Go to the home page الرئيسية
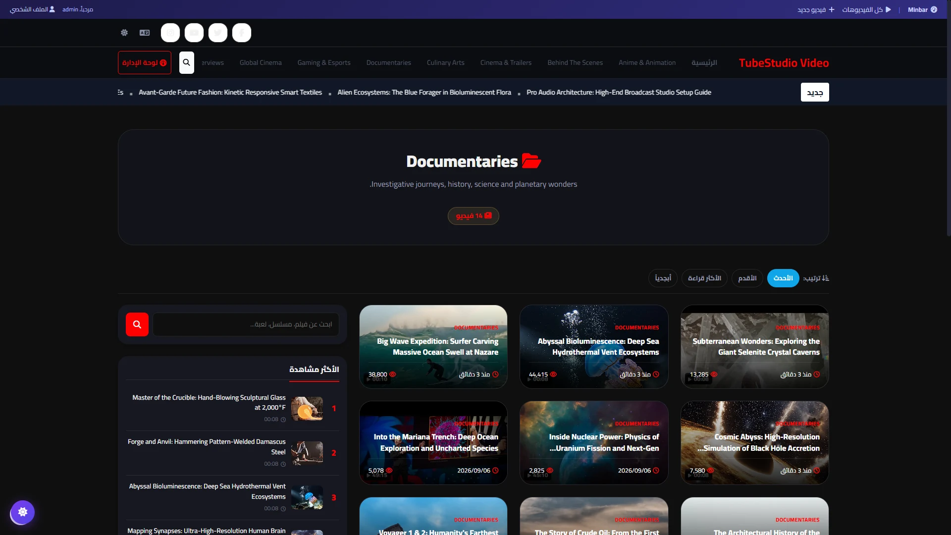This screenshot has width=951, height=535. coord(704,62)
